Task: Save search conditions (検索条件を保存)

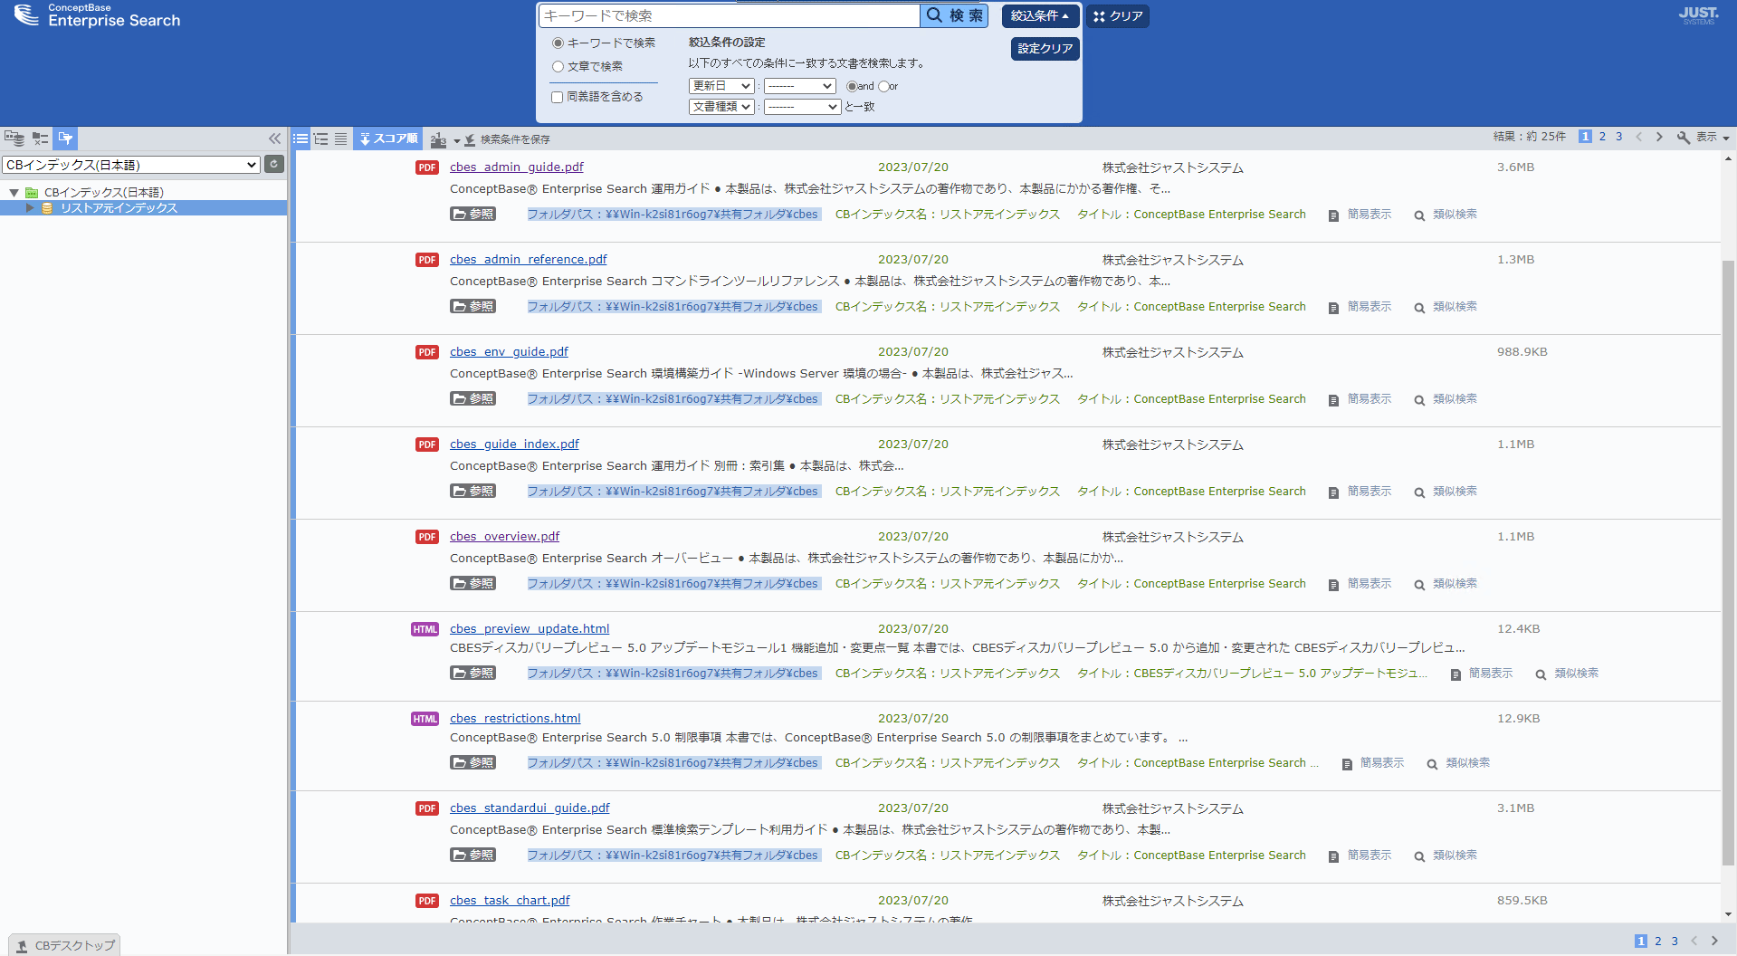Action: (508, 139)
